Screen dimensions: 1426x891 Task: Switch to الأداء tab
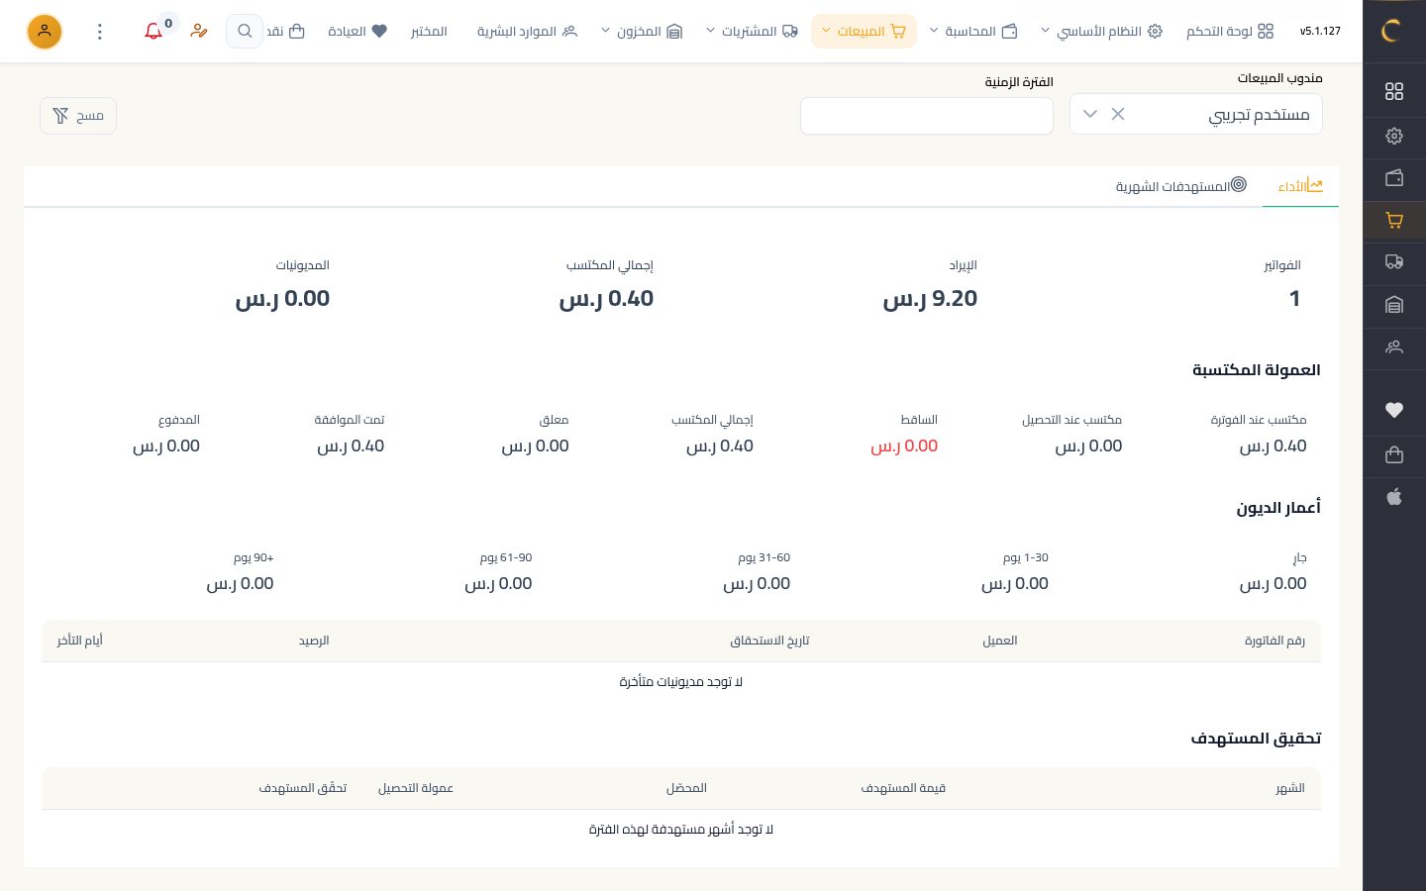pos(1300,186)
